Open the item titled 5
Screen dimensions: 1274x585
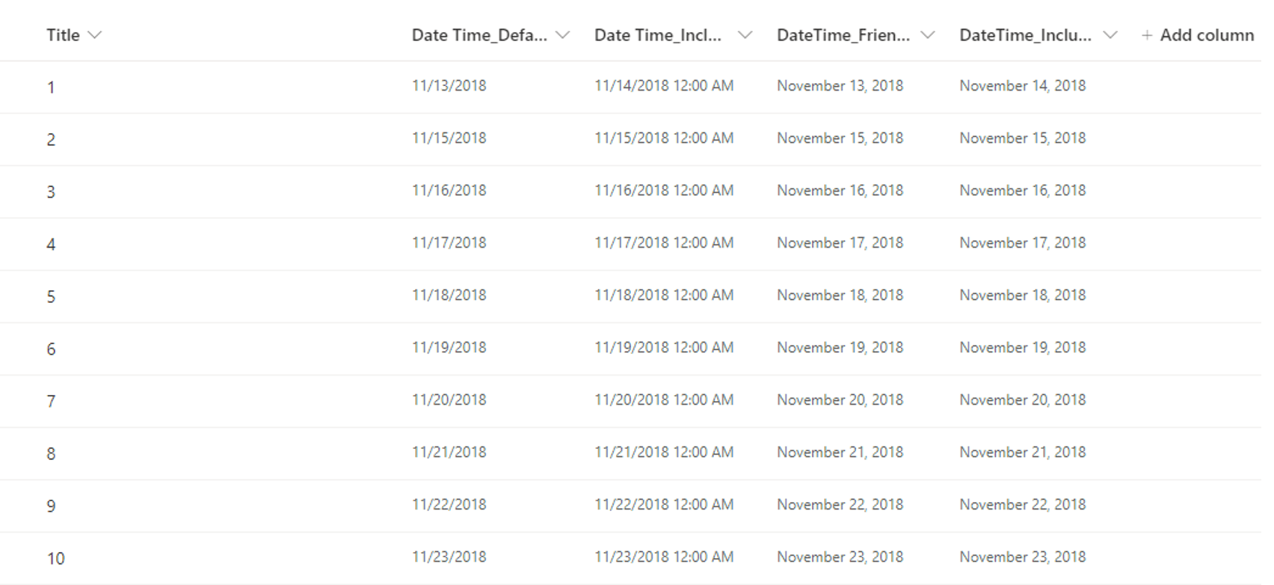51,297
